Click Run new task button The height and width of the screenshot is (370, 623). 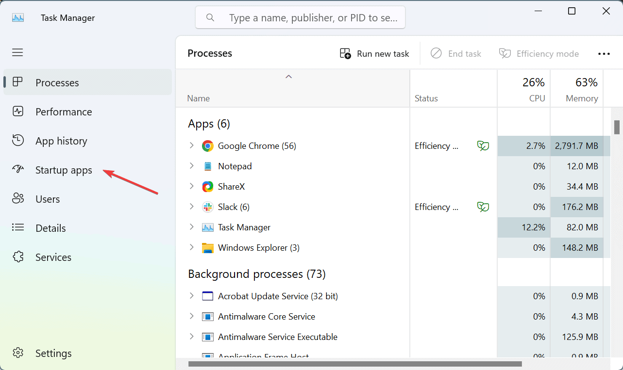374,53
